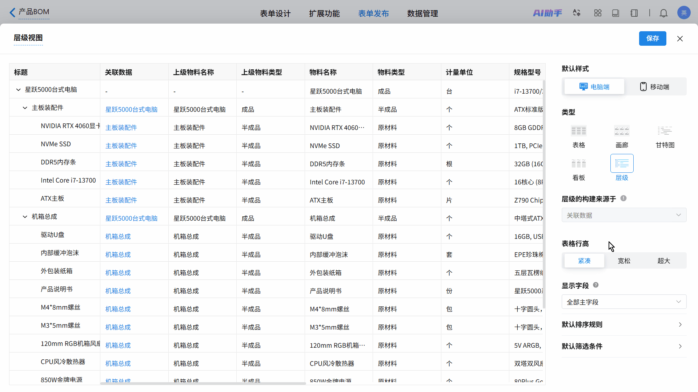Switch to the 数据管理 tab
698x392 pixels.
tap(422, 13)
